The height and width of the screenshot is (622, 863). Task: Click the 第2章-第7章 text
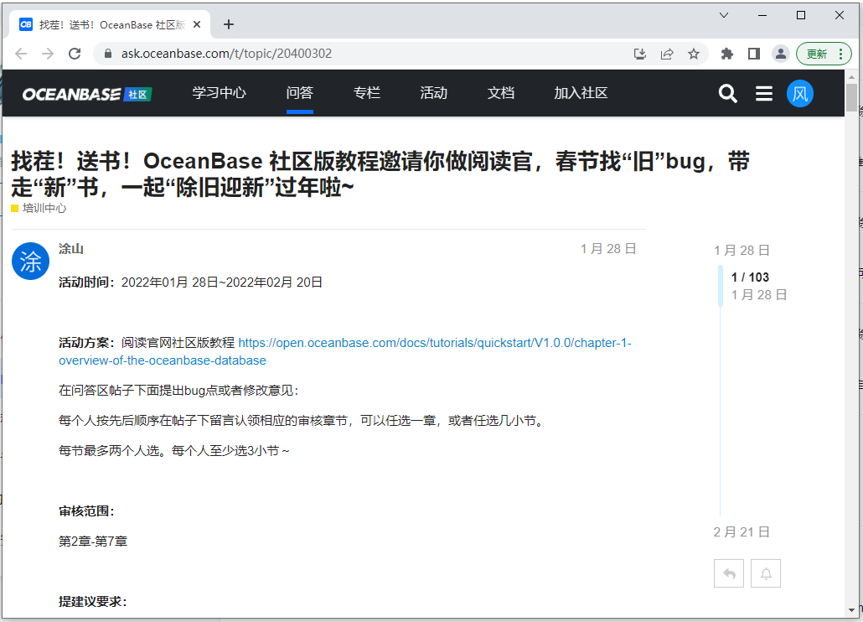coord(93,542)
